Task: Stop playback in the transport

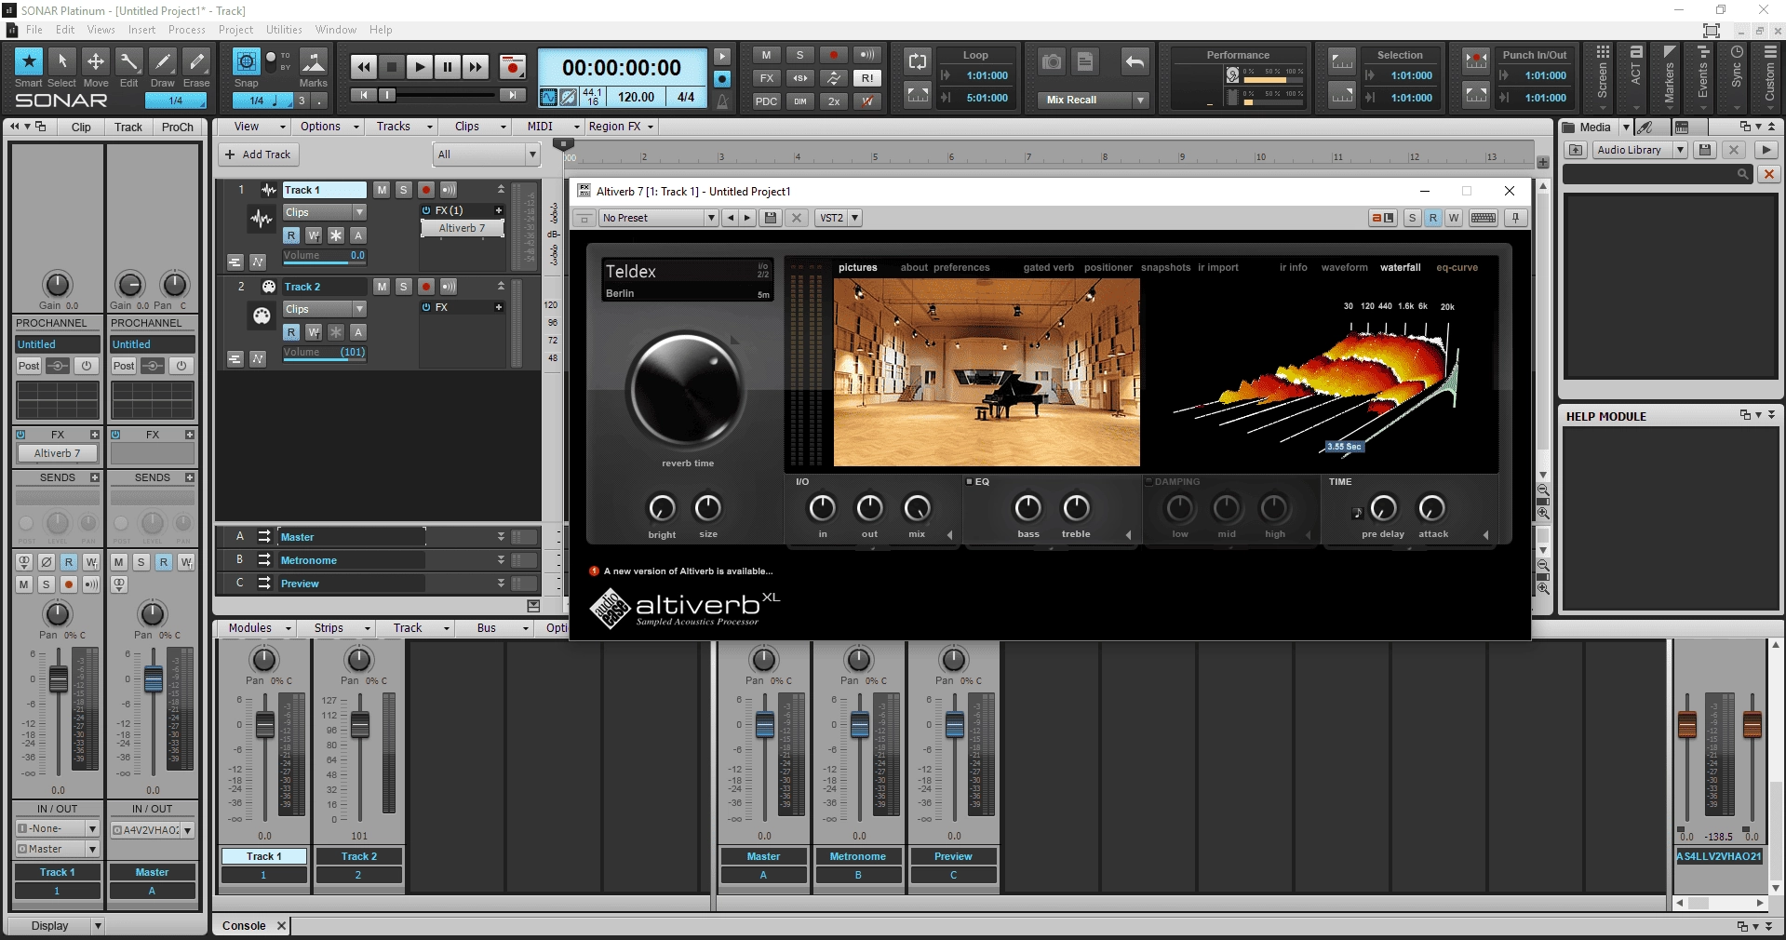Action: 392,66
